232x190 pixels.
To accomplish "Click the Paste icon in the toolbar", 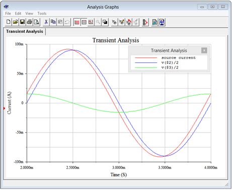I will [x=60, y=22].
